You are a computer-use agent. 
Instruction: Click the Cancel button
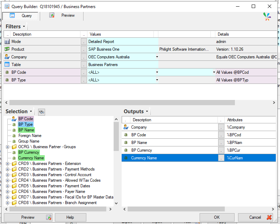256,217
